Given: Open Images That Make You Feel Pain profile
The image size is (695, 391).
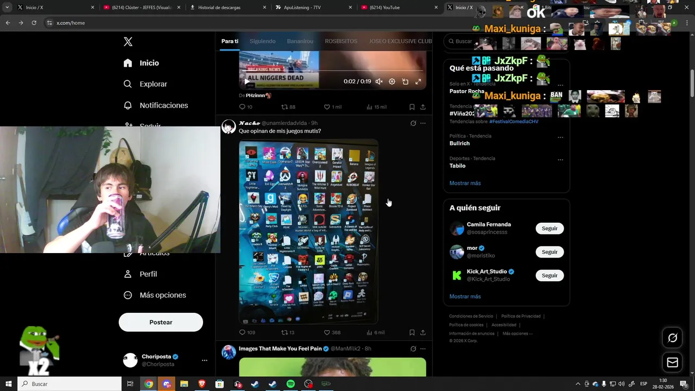Looking at the screenshot, I should (x=280, y=349).
